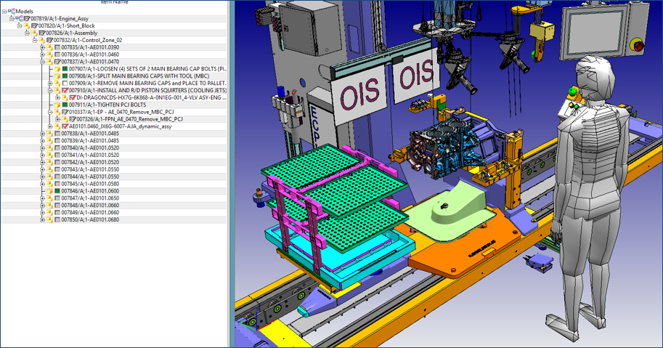Viewport: 663px width, 348px height.
Task: Collapse the 007837 AE0101.0470 node
Action: 42,62
